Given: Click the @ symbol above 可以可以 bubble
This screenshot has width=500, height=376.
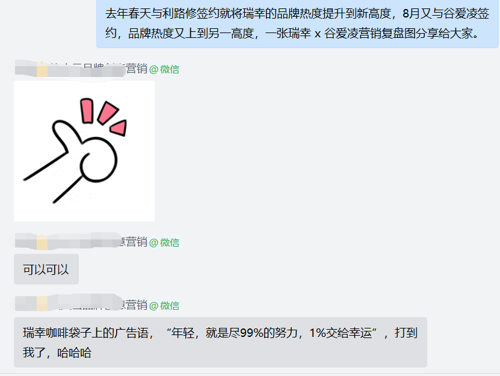Looking at the screenshot, I should 153,242.
